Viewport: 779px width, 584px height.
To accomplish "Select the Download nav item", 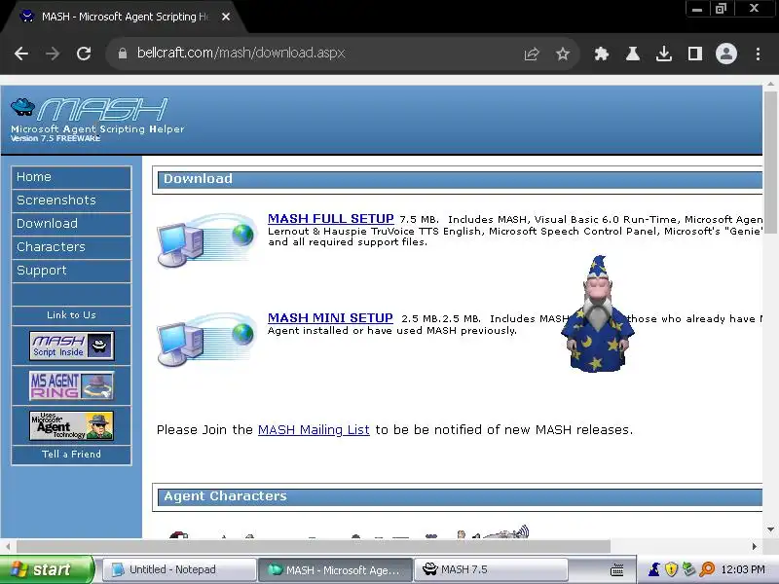I will tap(71, 224).
